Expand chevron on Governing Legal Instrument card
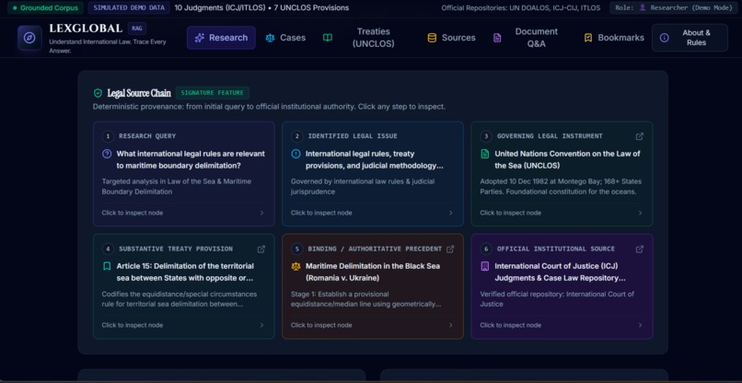 coord(640,213)
